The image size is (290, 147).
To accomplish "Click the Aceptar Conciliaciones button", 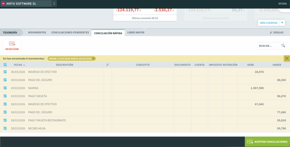I will pyautogui.click(x=267, y=142).
